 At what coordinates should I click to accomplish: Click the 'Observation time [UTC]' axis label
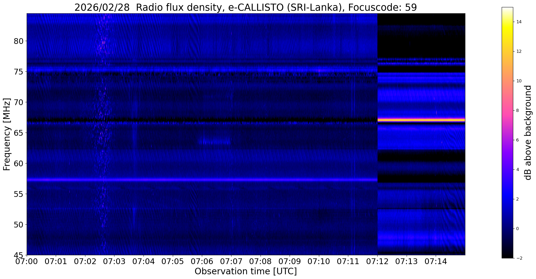(x=246, y=271)
